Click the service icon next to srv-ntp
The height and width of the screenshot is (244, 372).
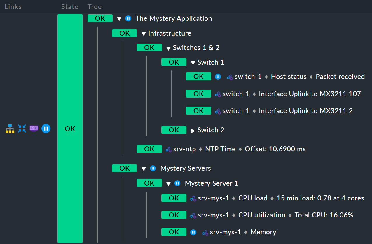pos(168,149)
